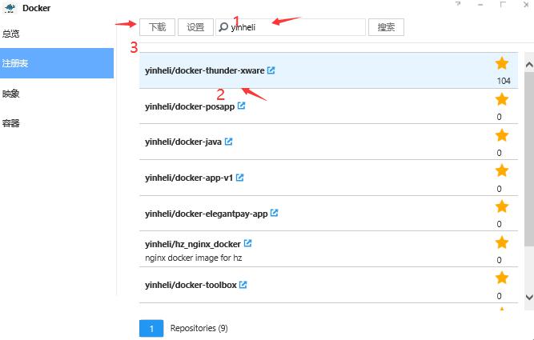This screenshot has width=534, height=340.
Task: Select the 注册表 registry section
Action: 57,63
